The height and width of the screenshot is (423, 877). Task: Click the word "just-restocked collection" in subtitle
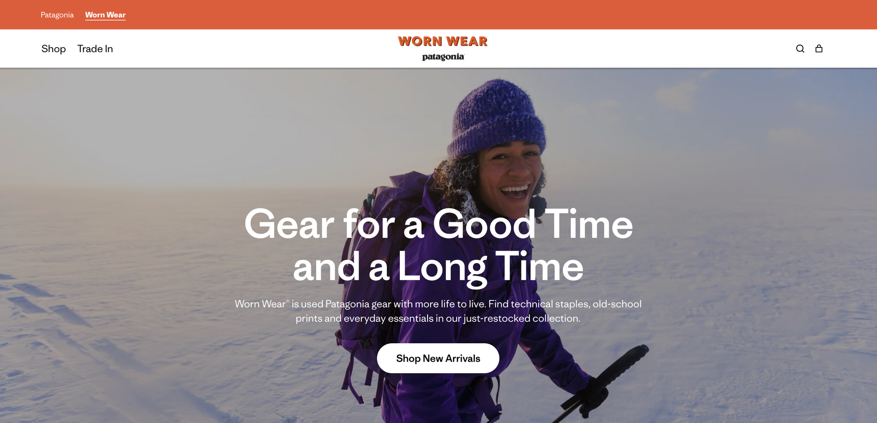pos(522,318)
